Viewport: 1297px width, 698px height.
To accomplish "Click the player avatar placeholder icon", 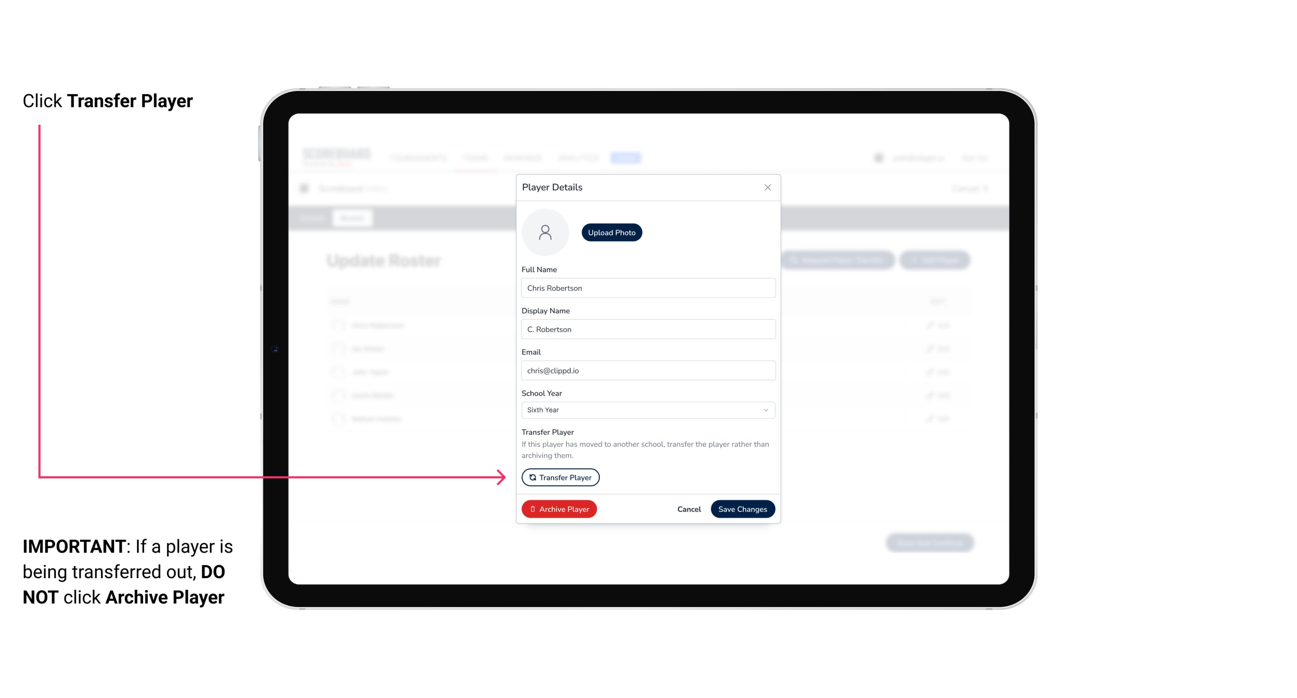I will pyautogui.click(x=546, y=232).
